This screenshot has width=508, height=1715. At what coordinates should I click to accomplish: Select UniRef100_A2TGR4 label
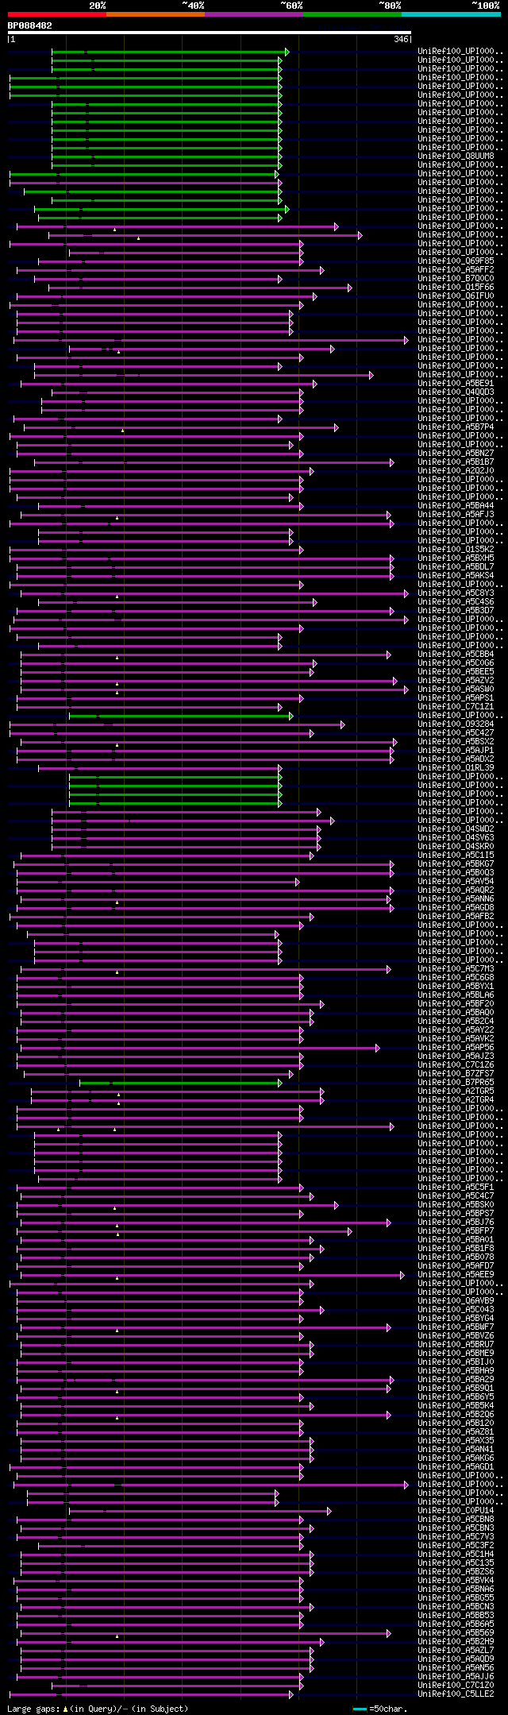coord(456,1100)
